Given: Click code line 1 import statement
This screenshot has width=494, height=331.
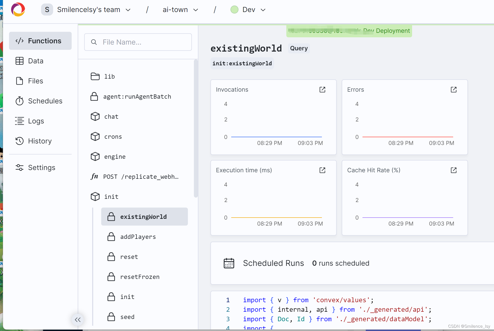Looking at the screenshot, I should click(308, 300).
